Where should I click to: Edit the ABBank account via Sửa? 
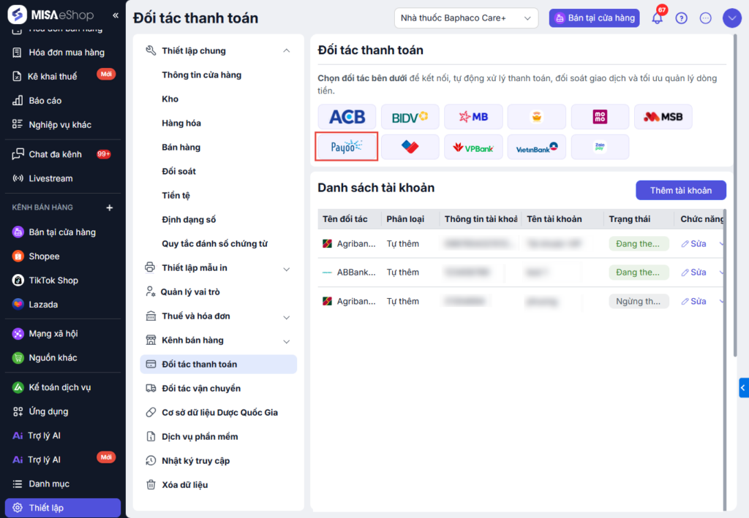point(693,273)
